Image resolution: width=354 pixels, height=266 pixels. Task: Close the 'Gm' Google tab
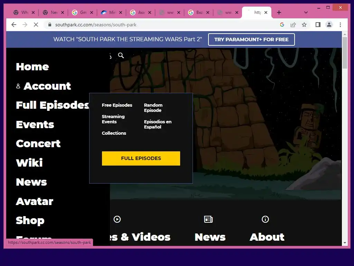point(91,12)
